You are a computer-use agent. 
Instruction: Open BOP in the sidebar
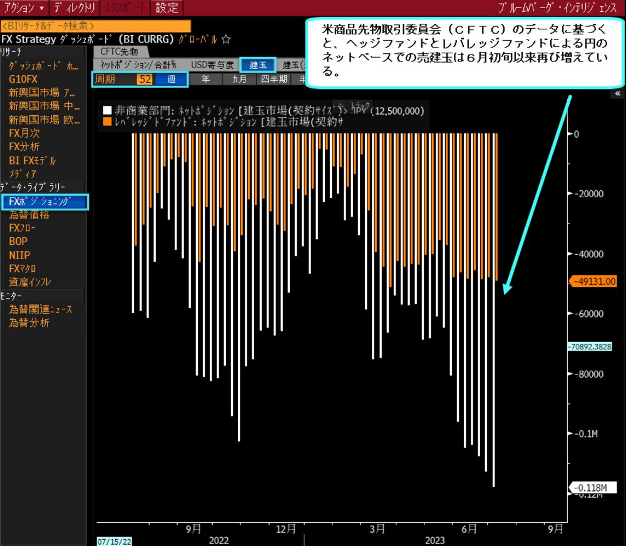point(18,241)
